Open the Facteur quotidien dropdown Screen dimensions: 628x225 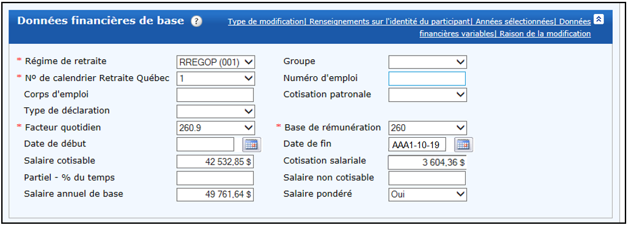point(215,127)
